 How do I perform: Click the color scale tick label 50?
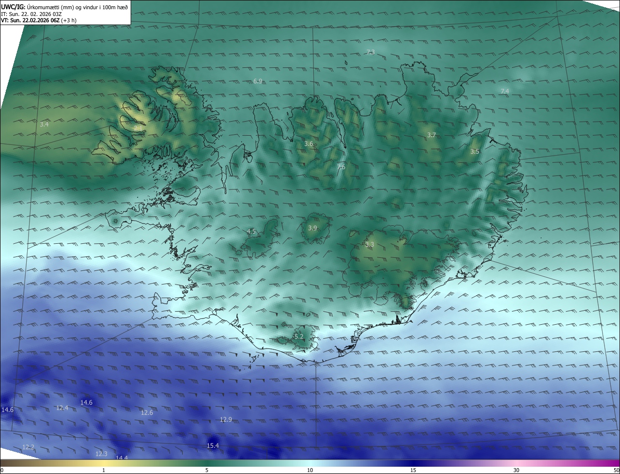(616, 470)
